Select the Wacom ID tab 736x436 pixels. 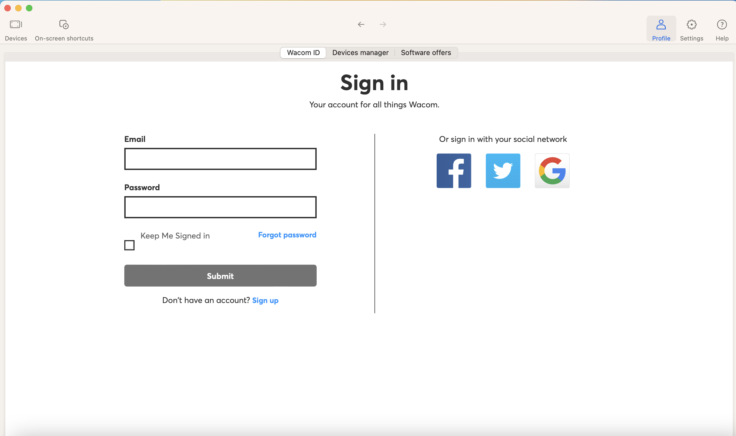point(303,53)
